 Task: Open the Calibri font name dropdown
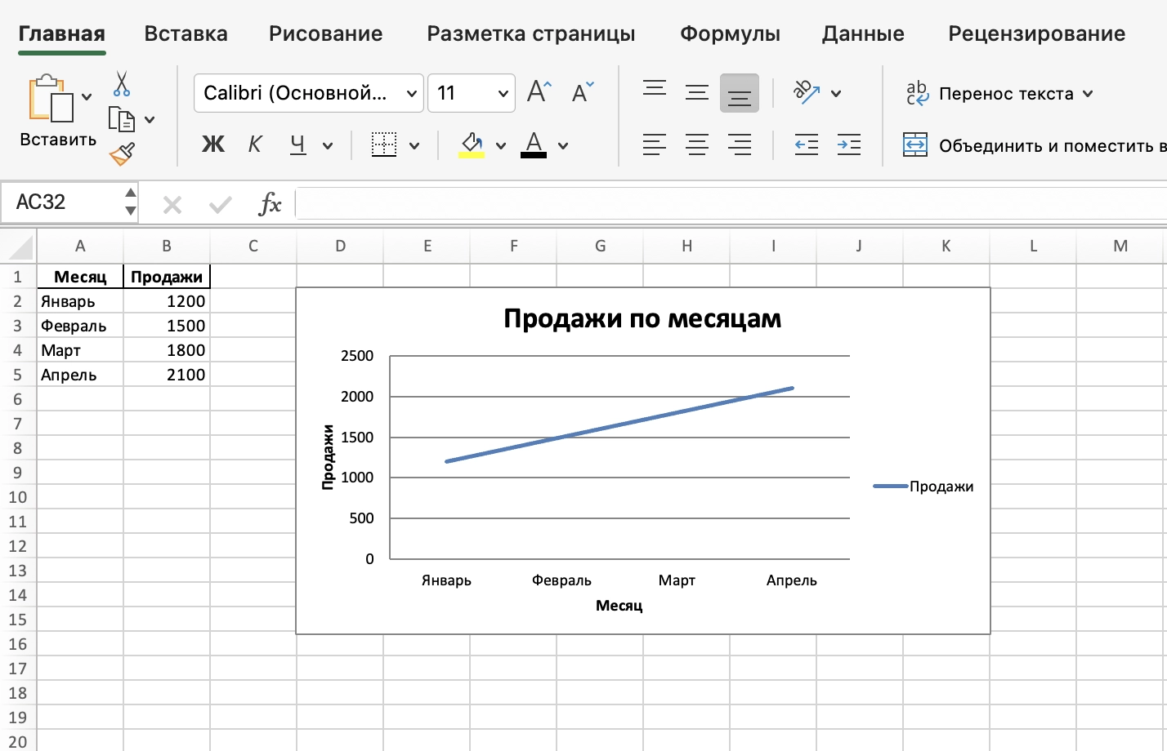point(412,93)
